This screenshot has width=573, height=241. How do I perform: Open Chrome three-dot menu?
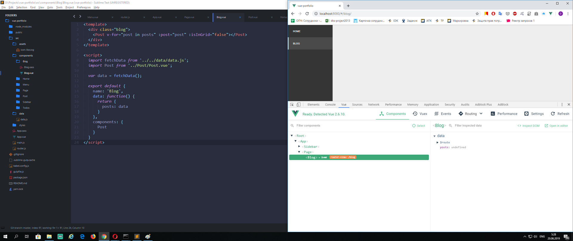click(x=568, y=14)
